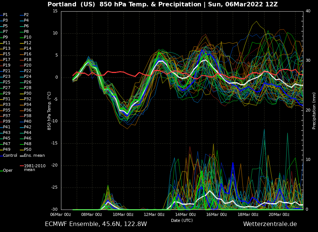Click the P25 legend entry
Viewport: 318px width, 232px height.
pyautogui.click(x=7, y=82)
